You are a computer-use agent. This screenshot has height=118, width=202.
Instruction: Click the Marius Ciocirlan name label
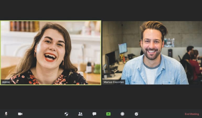[114, 82]
